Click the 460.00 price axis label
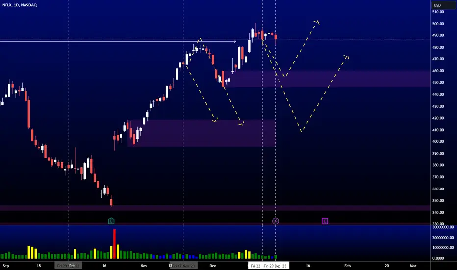The image size is (457, 270). 438,71
